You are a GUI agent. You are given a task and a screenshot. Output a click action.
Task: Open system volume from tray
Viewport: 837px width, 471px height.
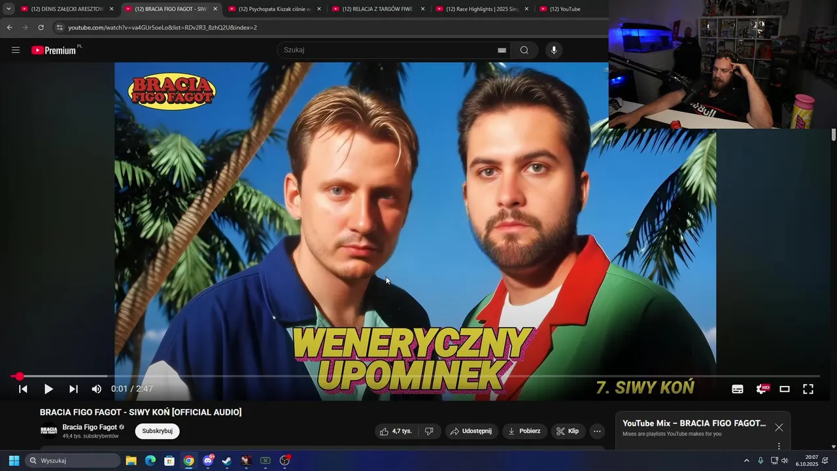(x=785, y=461)
